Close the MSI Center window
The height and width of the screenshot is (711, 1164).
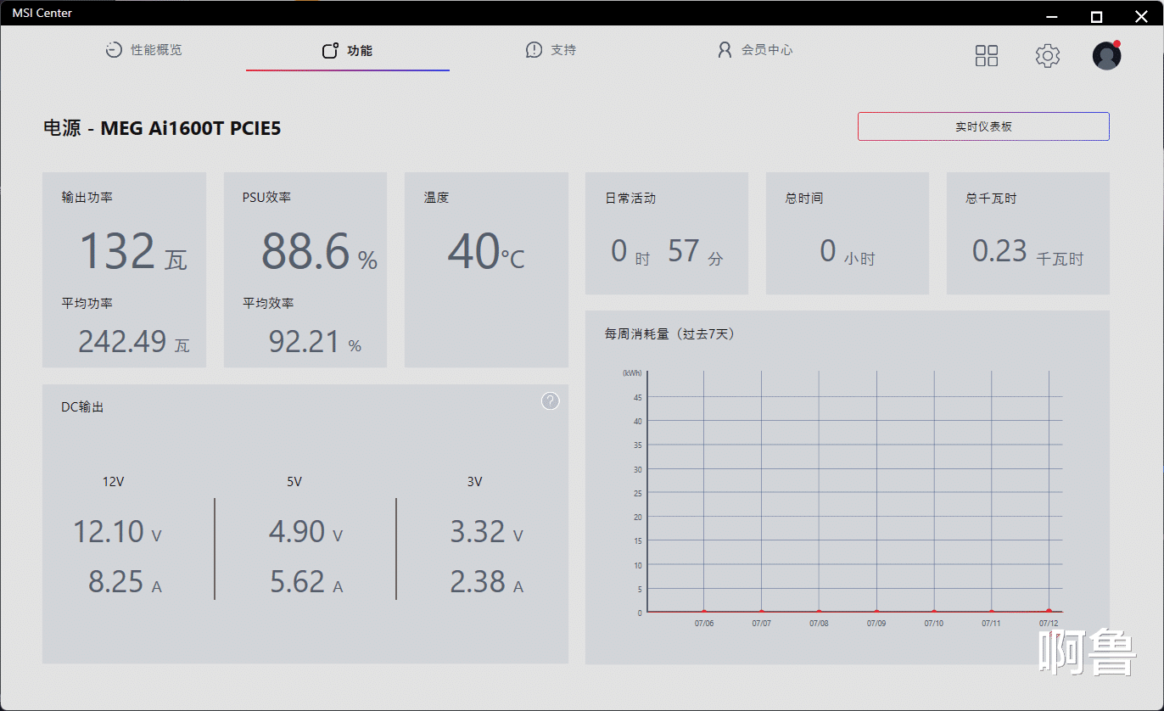1141,16
